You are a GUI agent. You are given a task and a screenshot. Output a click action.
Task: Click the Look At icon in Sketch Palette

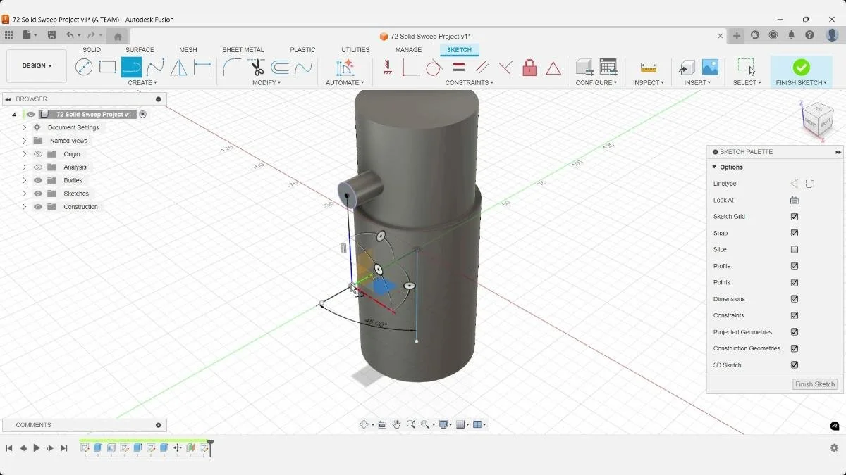coord(795,200)
